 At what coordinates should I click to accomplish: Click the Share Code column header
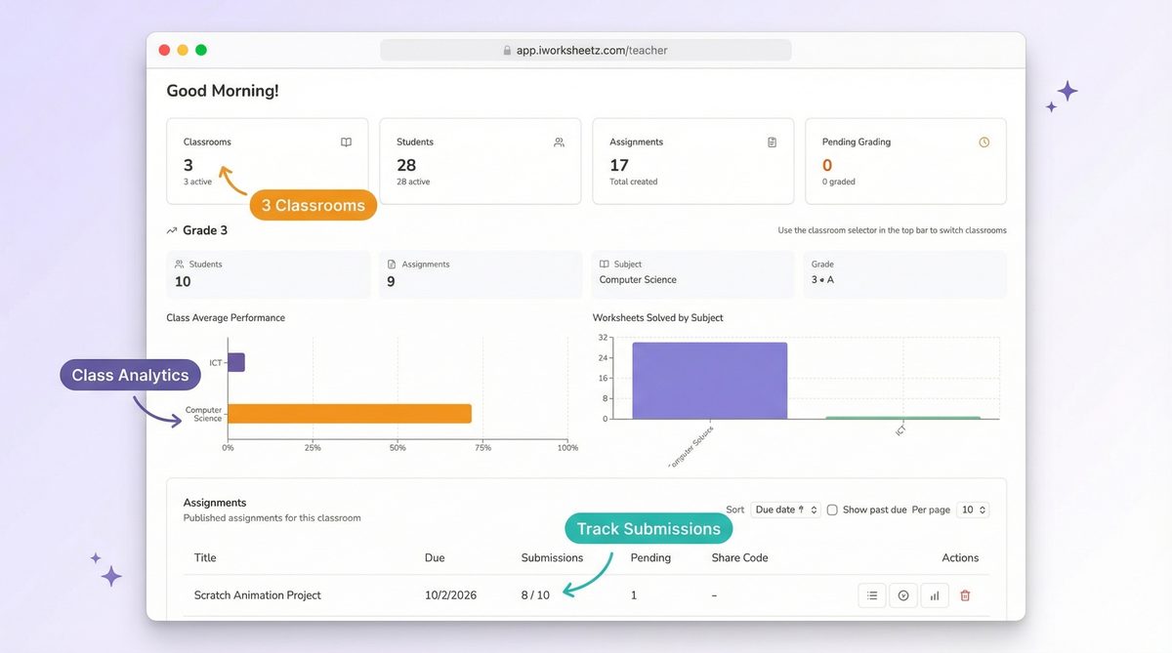click(x=739, y=558)
